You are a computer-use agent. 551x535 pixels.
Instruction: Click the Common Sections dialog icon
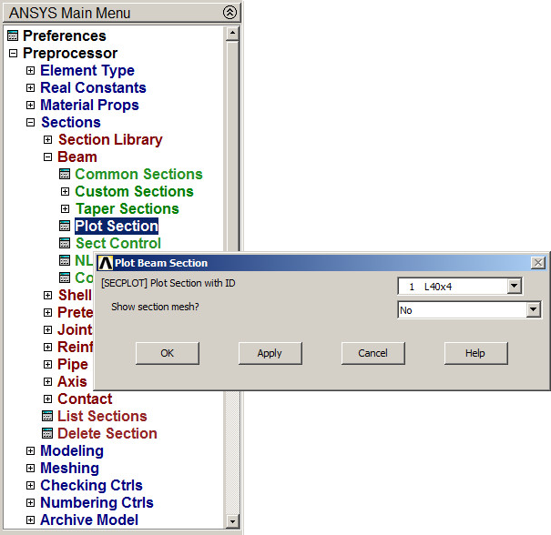click(65, 175)
